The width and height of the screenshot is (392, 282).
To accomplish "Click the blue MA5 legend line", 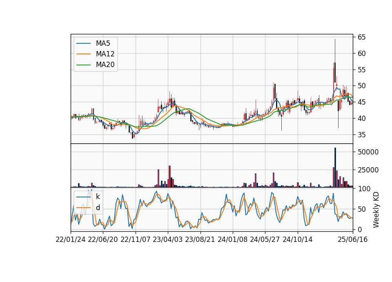I will 83,43.
